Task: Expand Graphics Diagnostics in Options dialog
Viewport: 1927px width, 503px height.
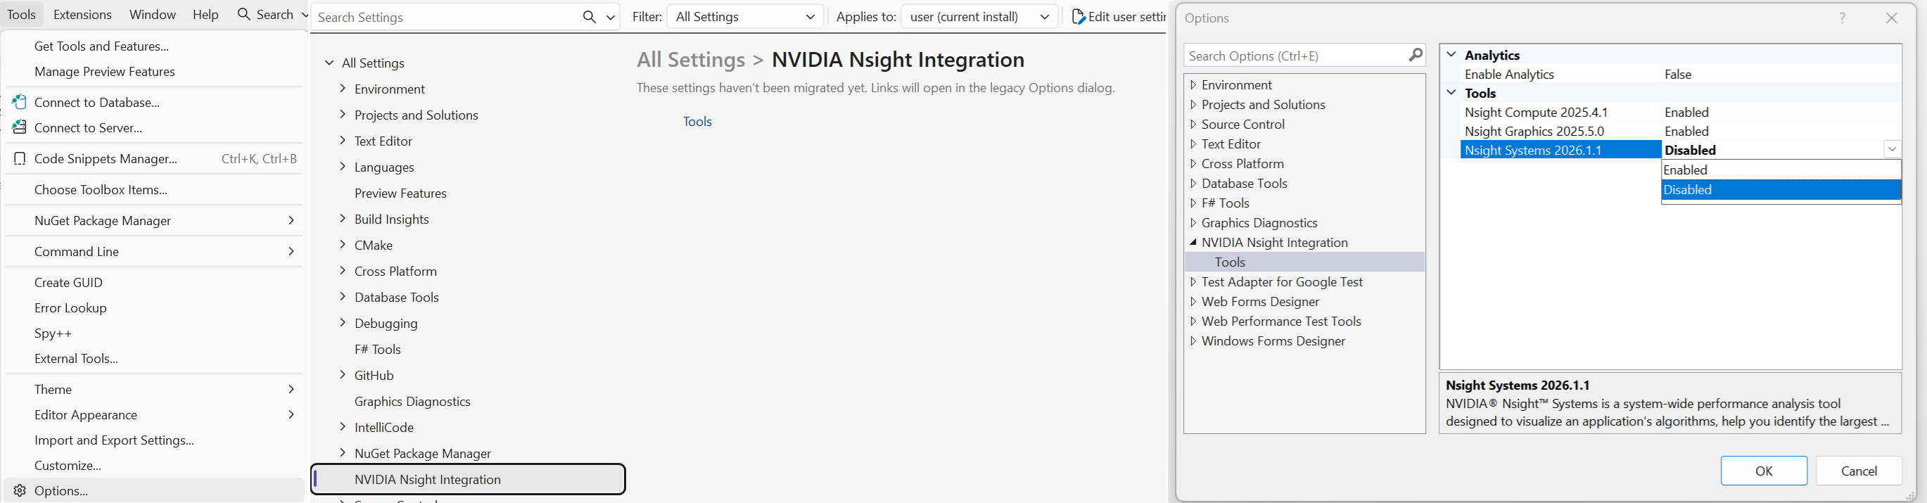Action: pyautogui.click(x=1193, y=222)
